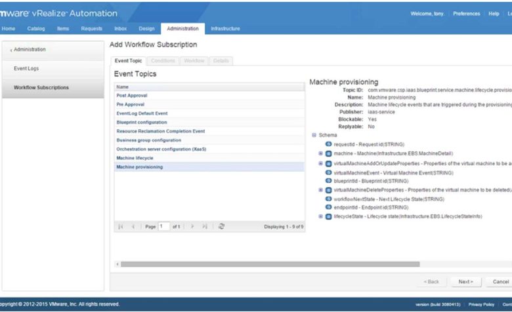This screenshot has width=512, height=312.
Task: Select the Machine provisioning topic
Action: click(x=209, y=167)
